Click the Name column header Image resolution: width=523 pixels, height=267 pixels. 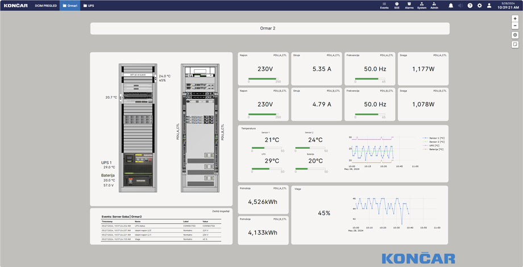click(138, 221)
